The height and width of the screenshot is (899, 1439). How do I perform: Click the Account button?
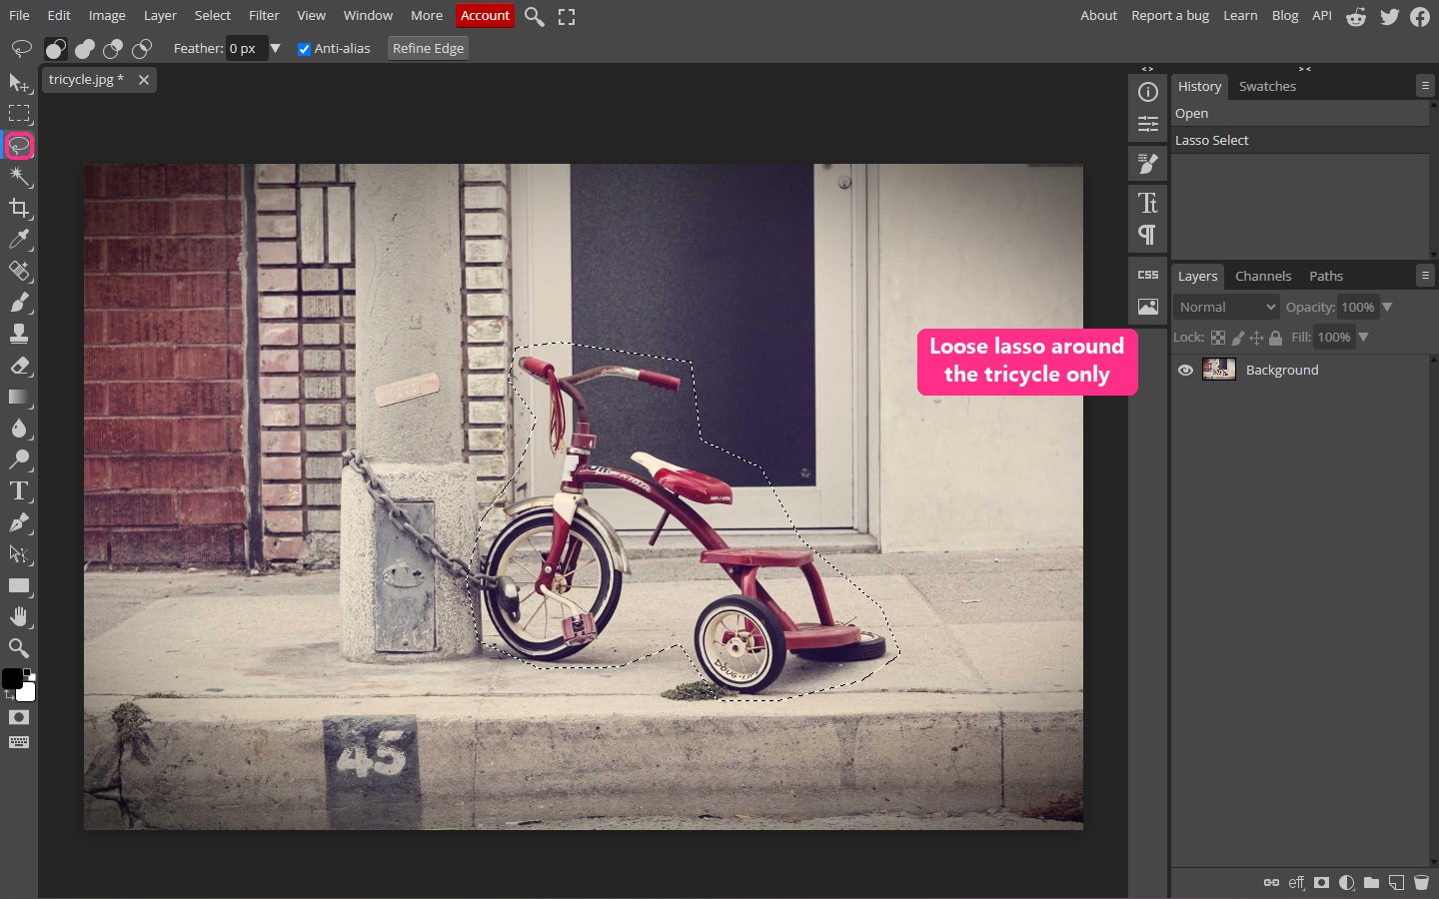tap(485, 16)
